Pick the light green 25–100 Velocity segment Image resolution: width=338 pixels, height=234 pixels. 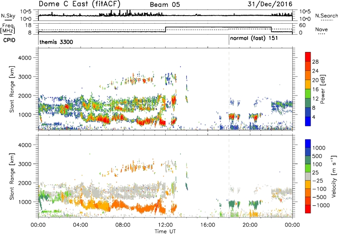point(308,168)
